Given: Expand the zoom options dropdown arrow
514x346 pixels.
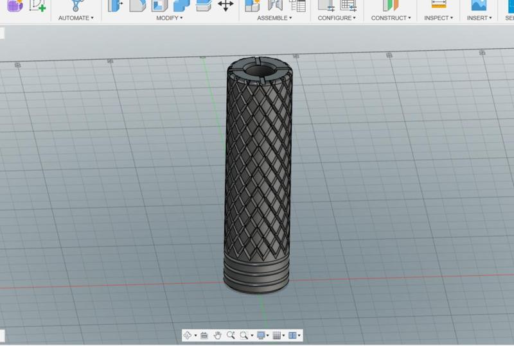Looking at the screenshot, I should 252,336.
